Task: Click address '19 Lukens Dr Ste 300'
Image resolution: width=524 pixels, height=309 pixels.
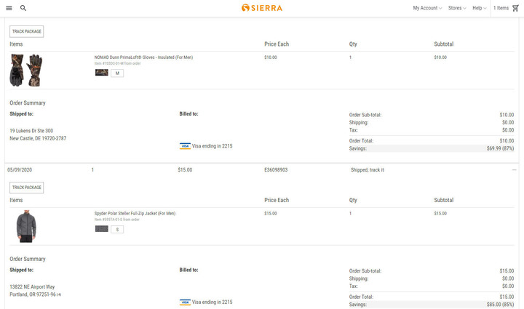Action: click(31, 131)
